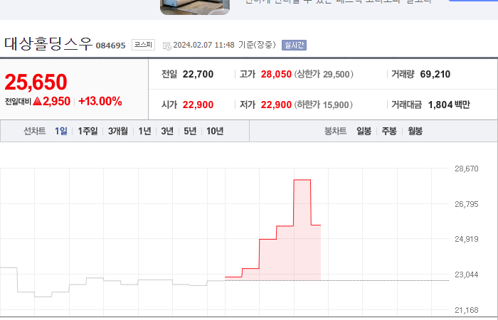498x320 pixels.
Task: Click the timestamp 2024.02.07 11:48
Action: pos(204,45)
